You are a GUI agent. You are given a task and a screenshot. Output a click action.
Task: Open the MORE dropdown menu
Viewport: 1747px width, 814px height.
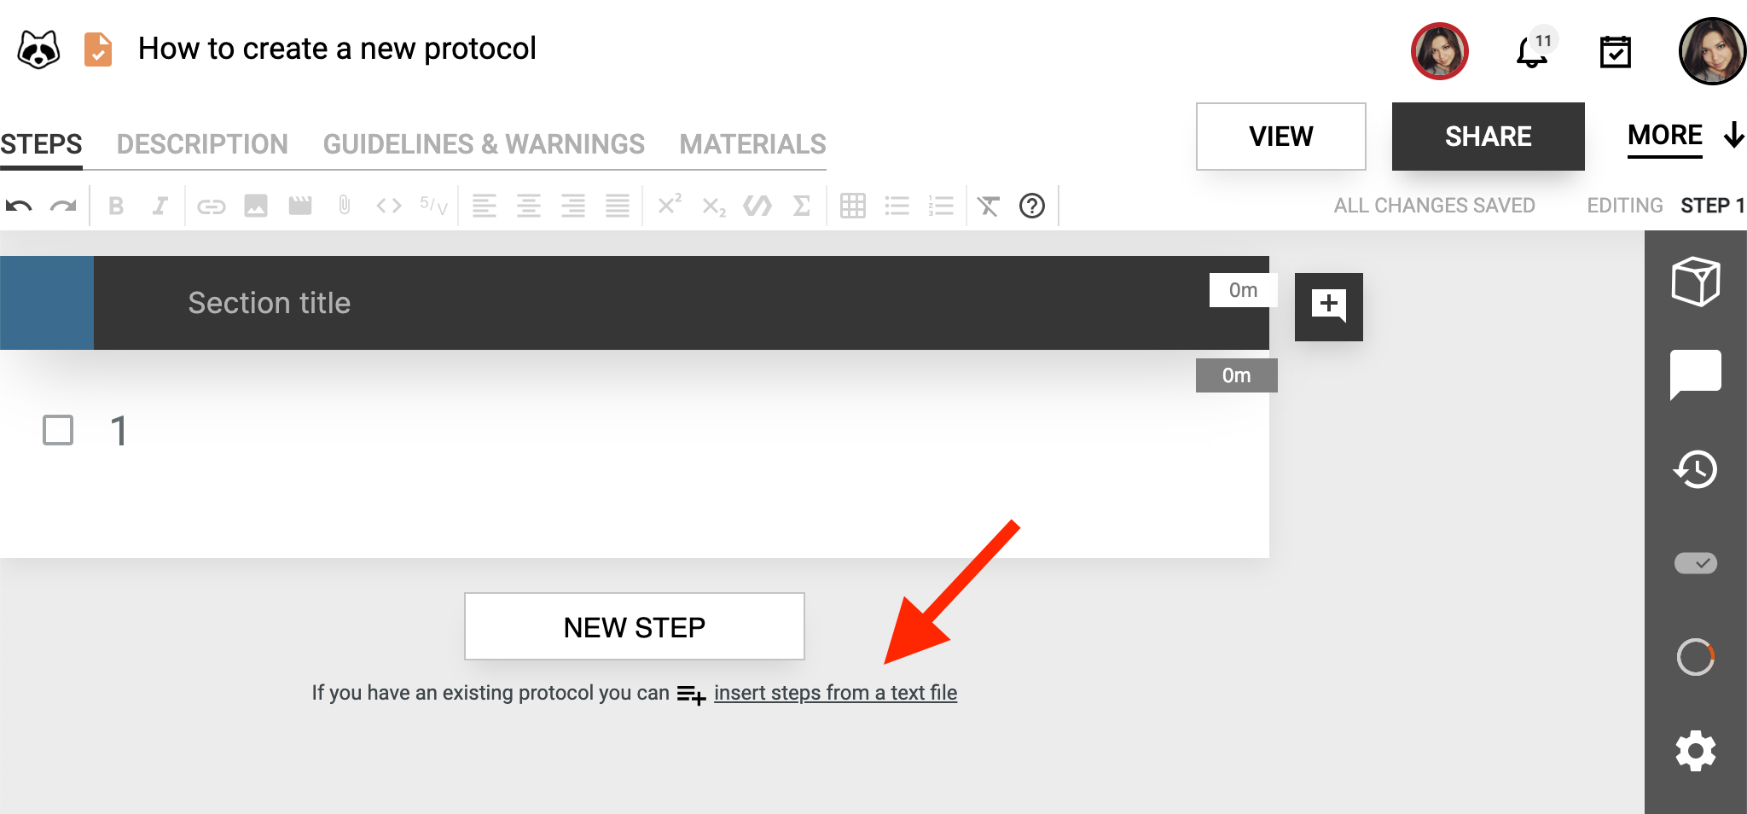[1664, 135]
